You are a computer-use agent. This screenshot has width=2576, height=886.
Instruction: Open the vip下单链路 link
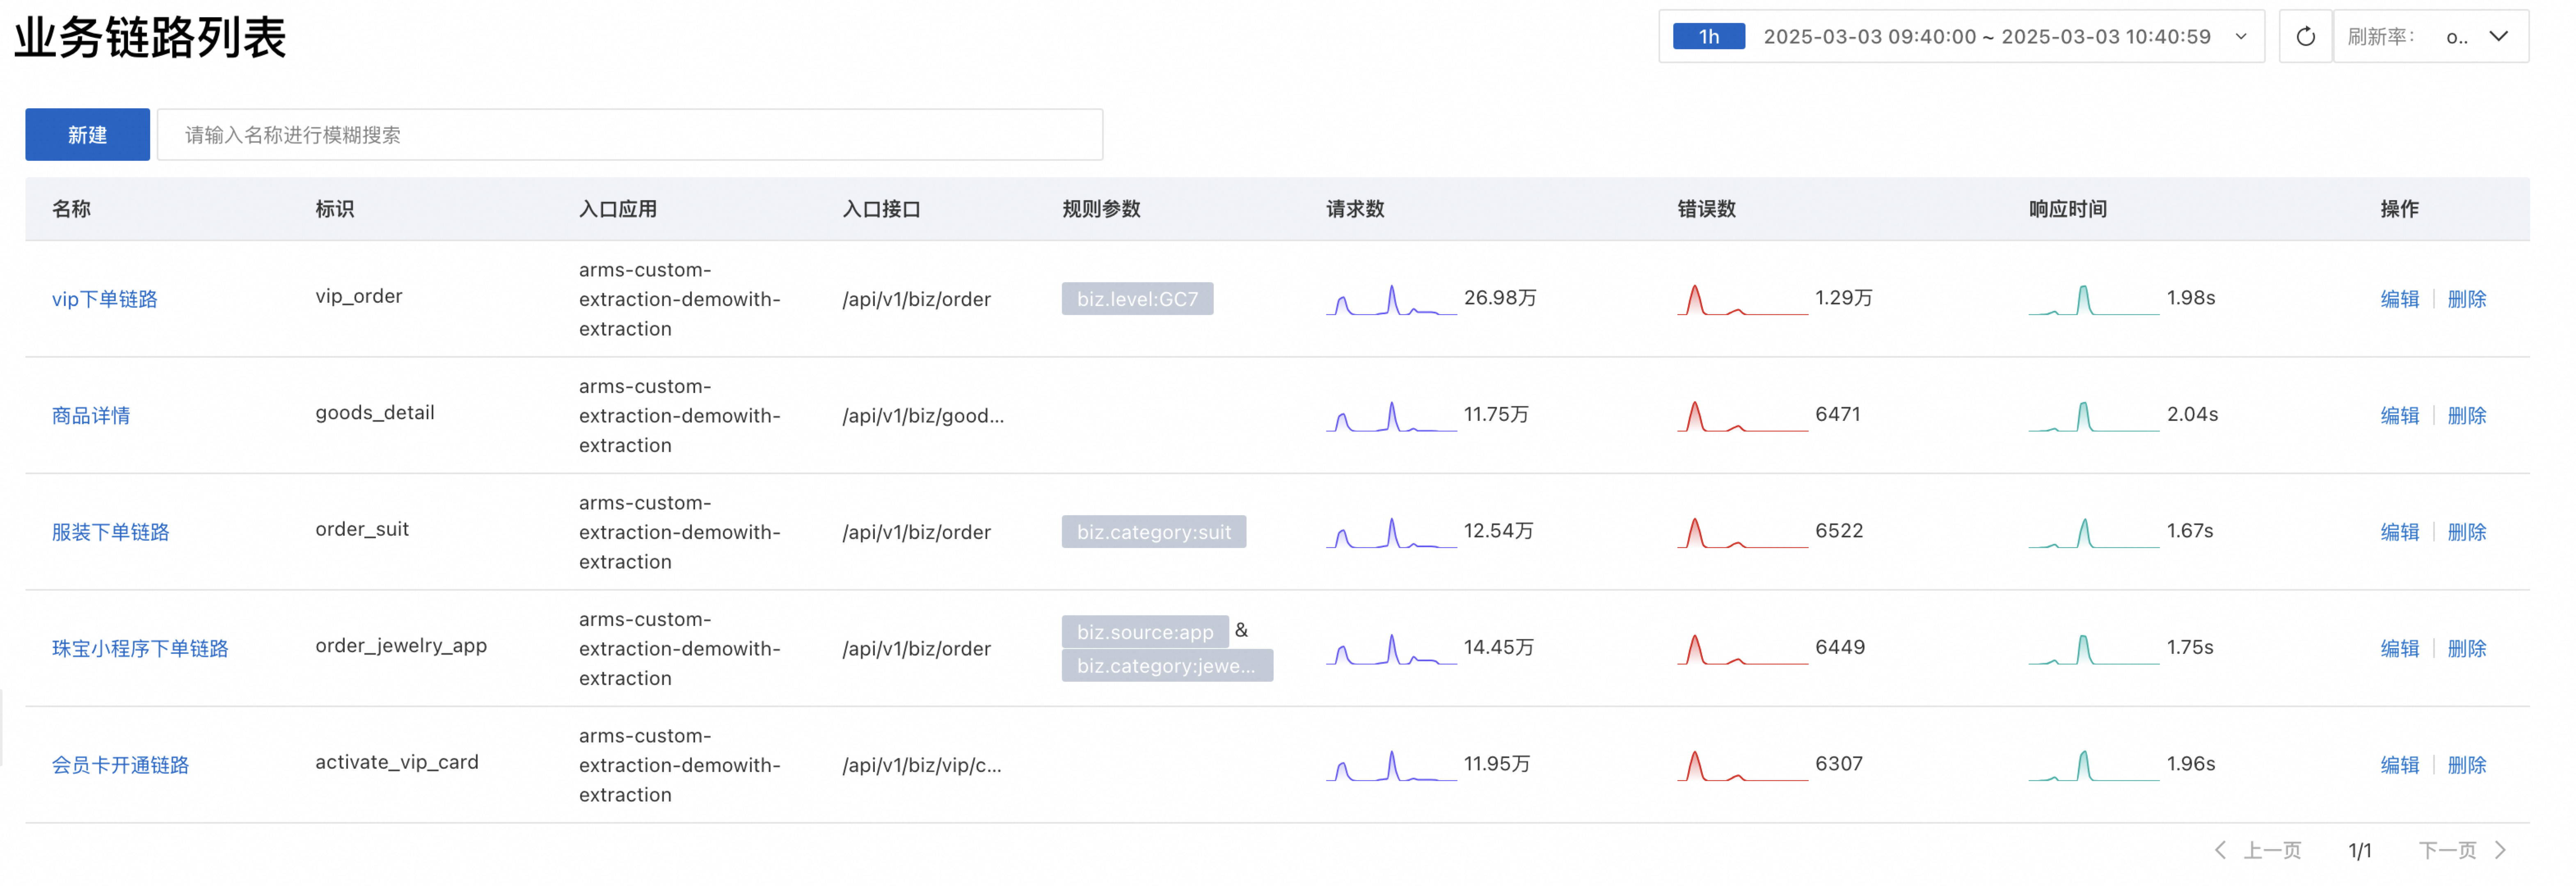coord(105,299)
